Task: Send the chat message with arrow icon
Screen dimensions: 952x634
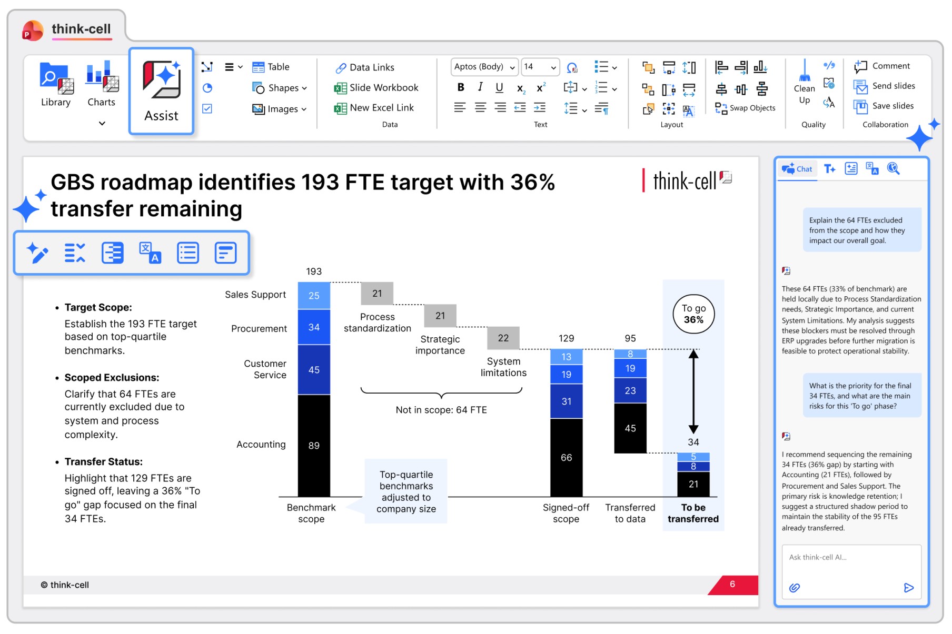Action: point(908,588)
